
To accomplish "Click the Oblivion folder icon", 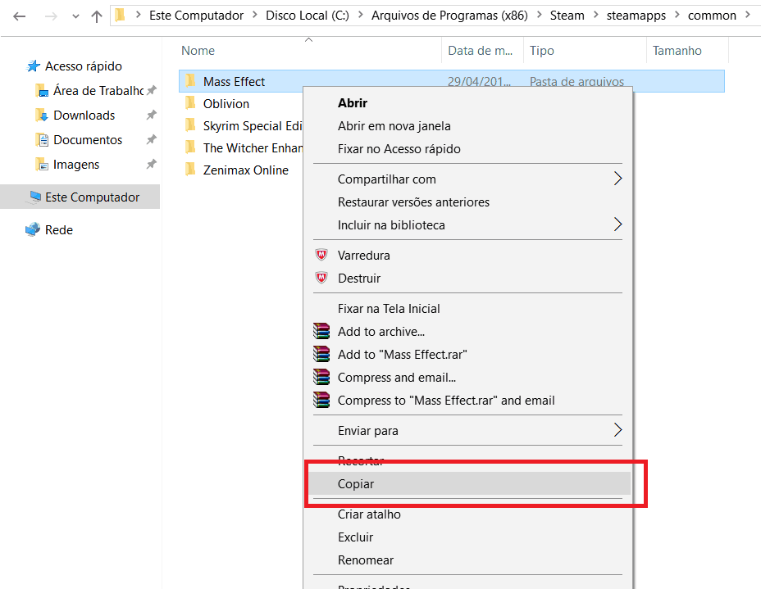I will [x=191, y=102].
